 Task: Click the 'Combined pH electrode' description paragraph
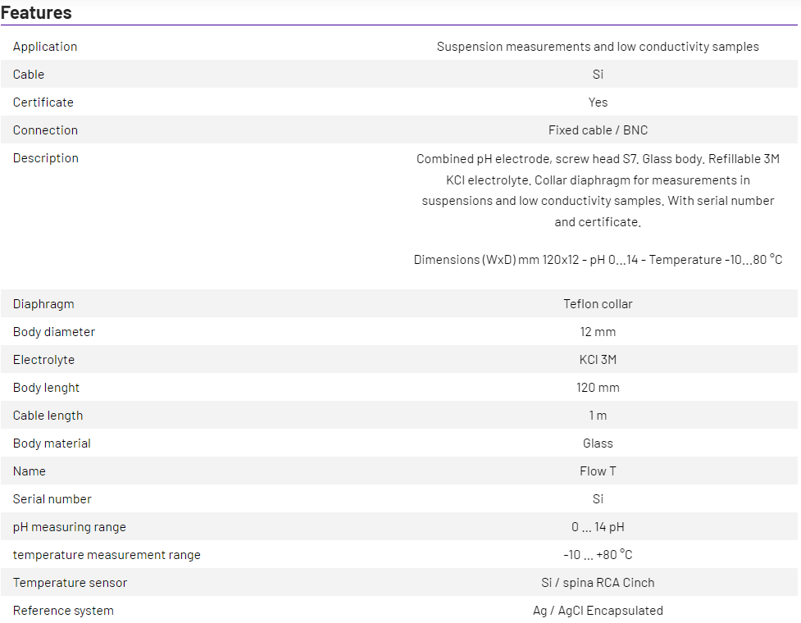[598, 190]
